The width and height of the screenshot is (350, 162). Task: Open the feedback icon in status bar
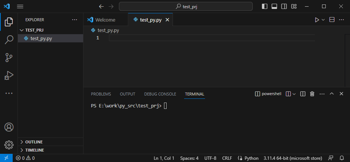coord(331,158)
